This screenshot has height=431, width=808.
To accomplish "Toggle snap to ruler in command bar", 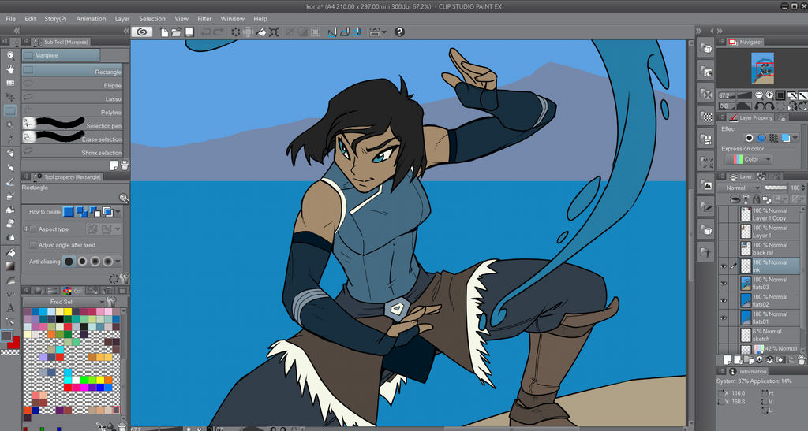I will click(x=332, y=32).
